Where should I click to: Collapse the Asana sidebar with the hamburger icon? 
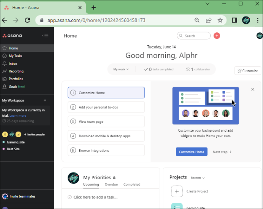coord(45,35)
